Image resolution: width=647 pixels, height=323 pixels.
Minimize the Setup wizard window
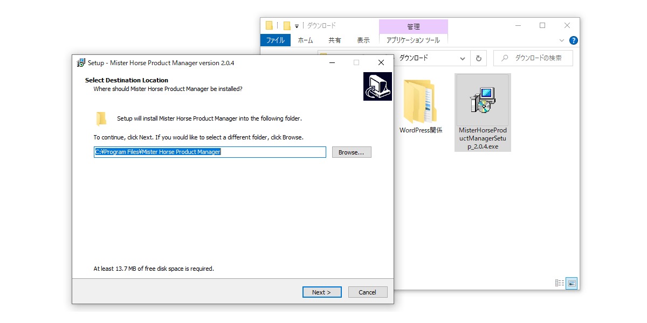pos(332,62)
